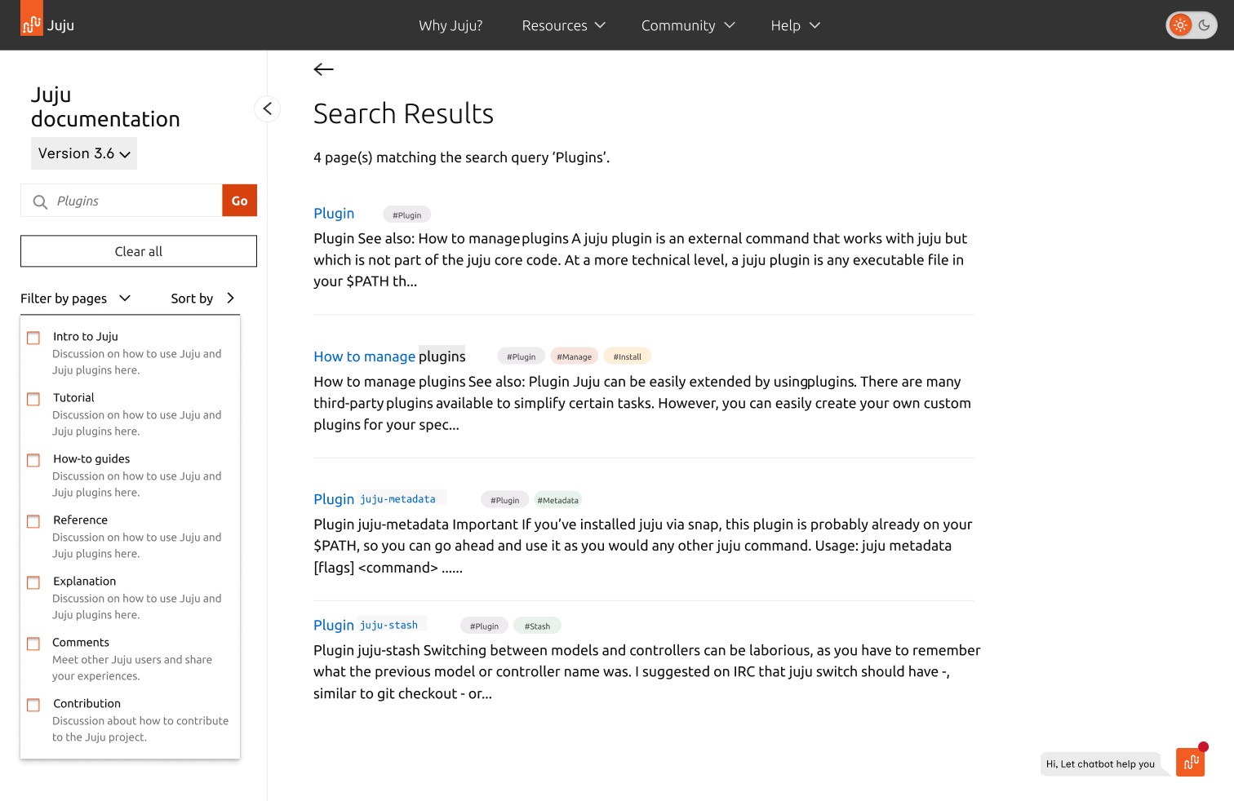This screenshot has width=1234, height=801.
Task: Collapse the sidebar with the chevron button
Action: click(267, 108)
